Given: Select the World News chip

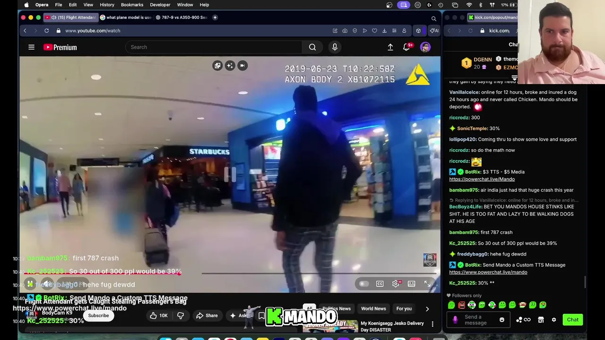Looking at the screenshot, I should [x=373, y=309].
